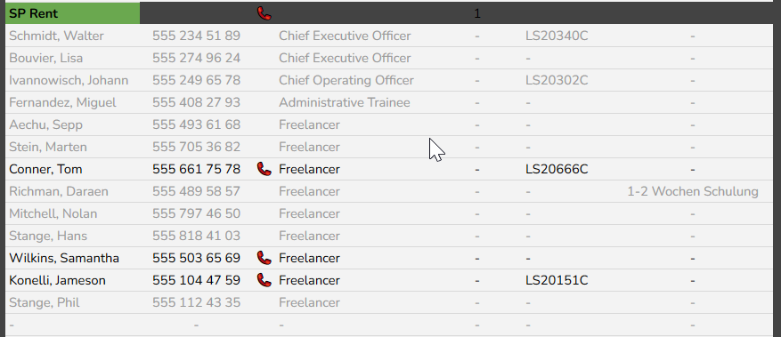Viewport: 781px width, 337px height.
Task: Select Bouvier, Lisa in the list
Action: [x=45, y=58]
